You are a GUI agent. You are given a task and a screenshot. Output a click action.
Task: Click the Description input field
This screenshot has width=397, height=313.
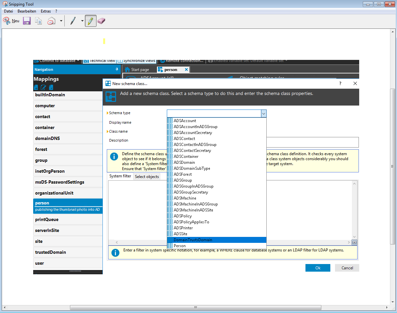click(312, 142)
